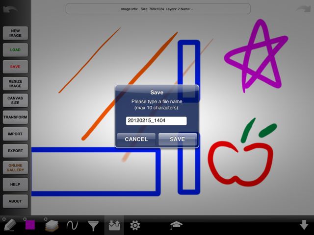
Task: Choose the IMPORT button
Action: point(15,134)
